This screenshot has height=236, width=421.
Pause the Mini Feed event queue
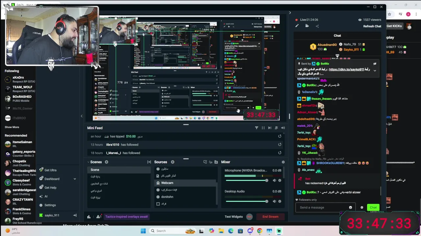pos(263,128)
